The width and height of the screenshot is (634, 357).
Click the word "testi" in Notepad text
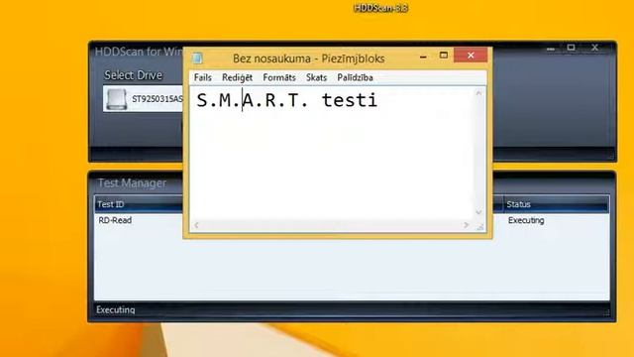[350, 100]
